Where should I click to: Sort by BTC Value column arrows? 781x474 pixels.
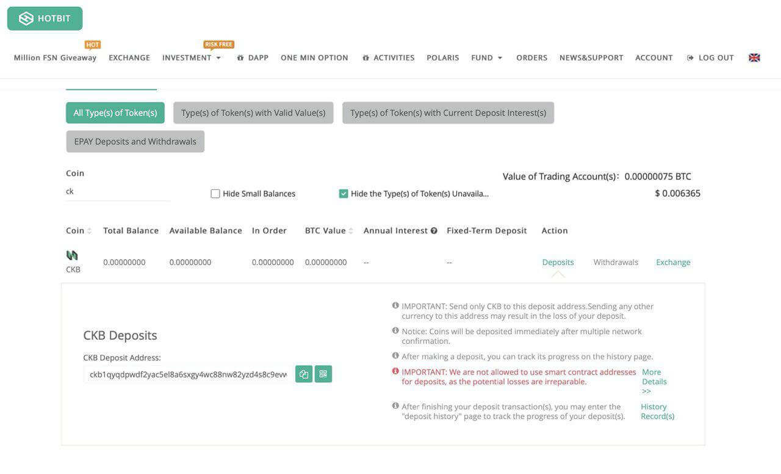pos(351,231)
